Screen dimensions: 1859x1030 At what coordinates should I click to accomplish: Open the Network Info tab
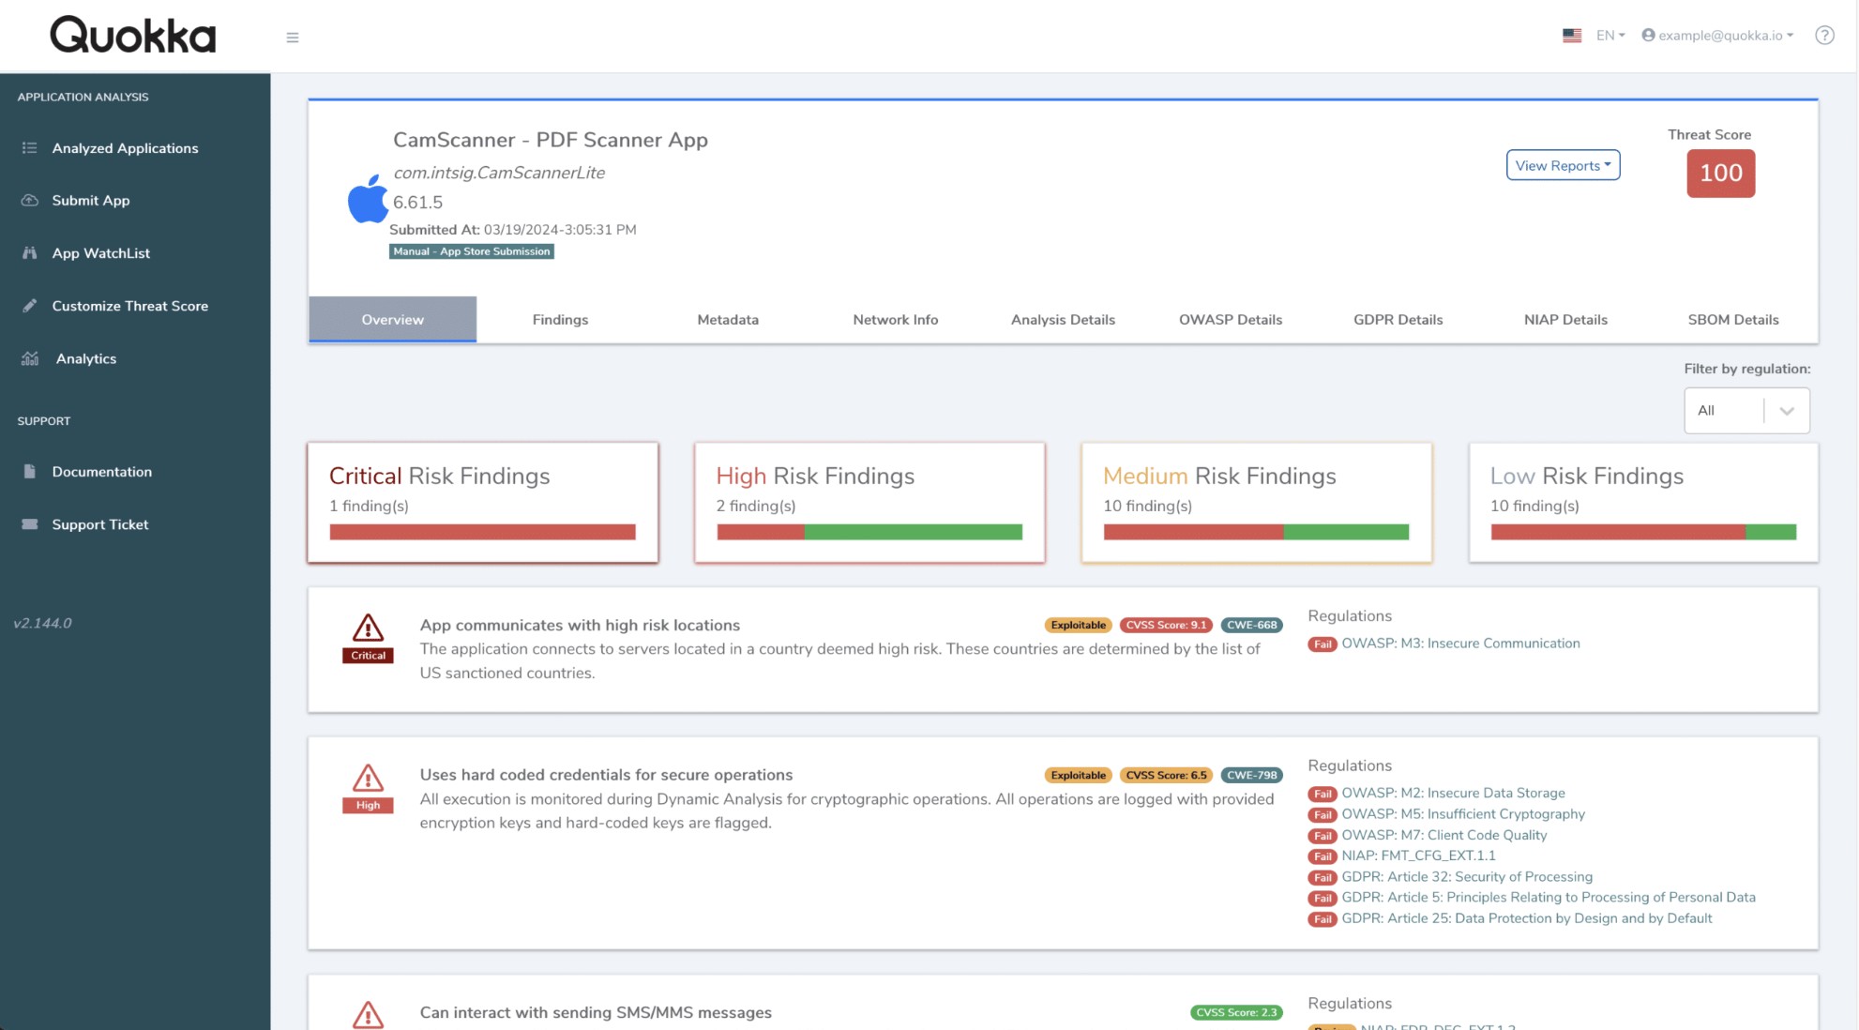click(x=896, y=320)
